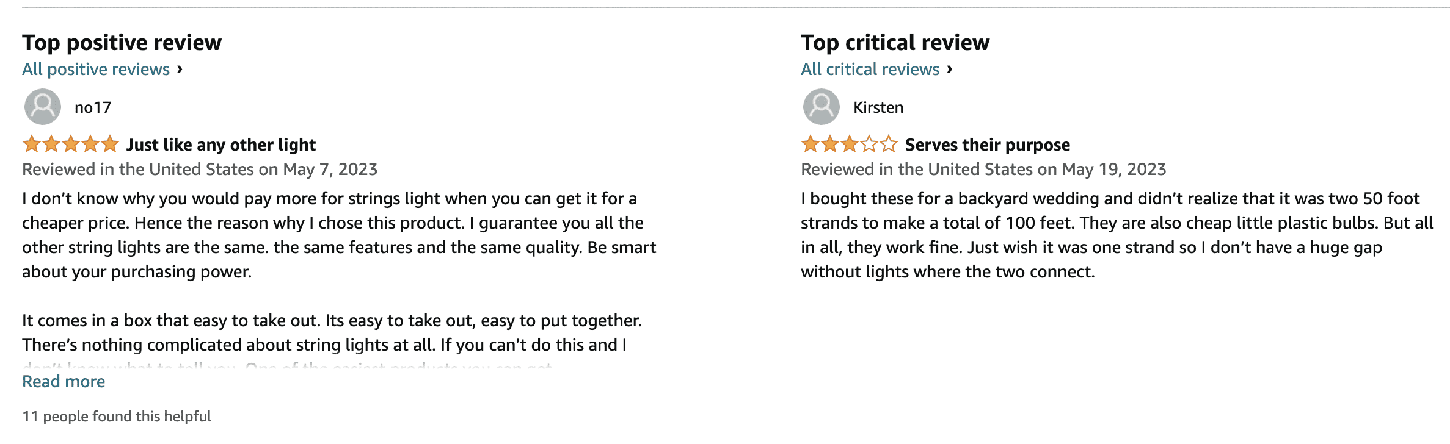The width and height of the screenshot is (1450, 444).
Task: Click Kirsten's profile avatar icon
Action: (x=821, y=107)
